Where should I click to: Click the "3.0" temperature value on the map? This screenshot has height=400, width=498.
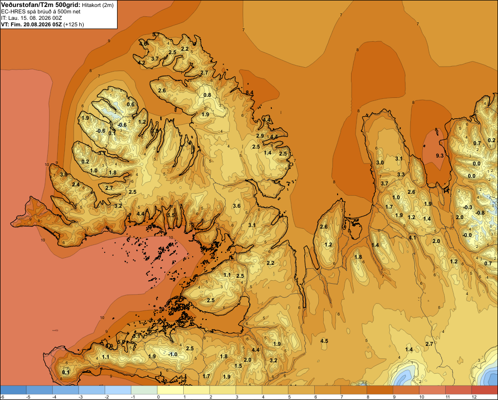380,162
